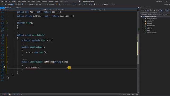Open the Debug configuration dropdown
Viewport: 170px width, 96px height.
pyautogui.click(x=32, y=4)
